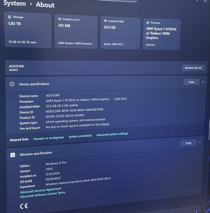
Task: Click the Device specifications info icon
Action: click(12, 84)
